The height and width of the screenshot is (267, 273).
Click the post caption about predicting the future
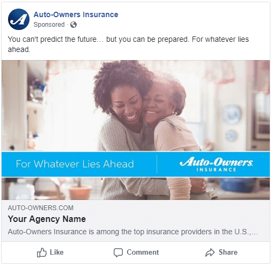[128, 44]
